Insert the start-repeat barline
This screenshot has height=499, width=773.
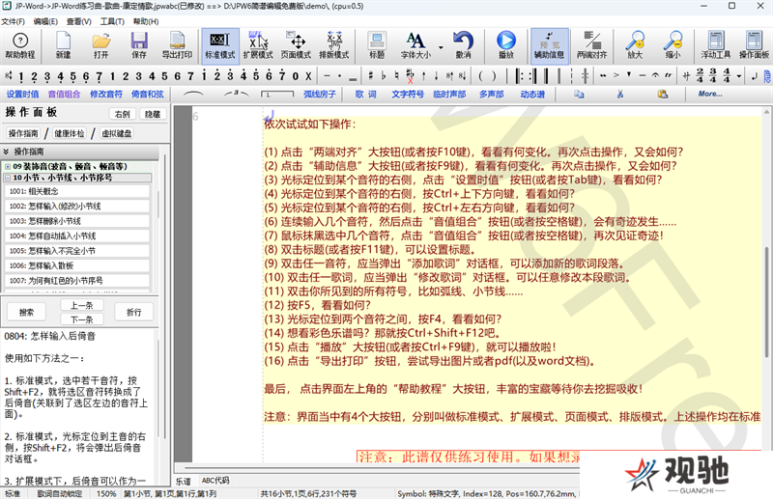point(519,75)
